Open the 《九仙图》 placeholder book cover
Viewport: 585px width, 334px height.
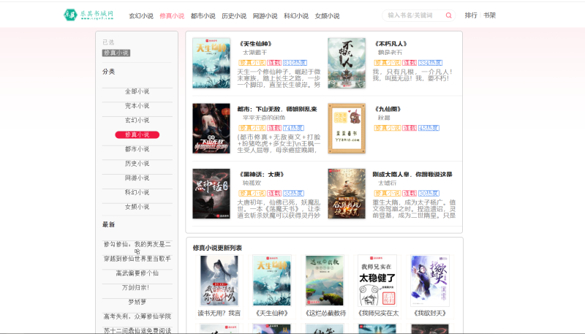347,128
